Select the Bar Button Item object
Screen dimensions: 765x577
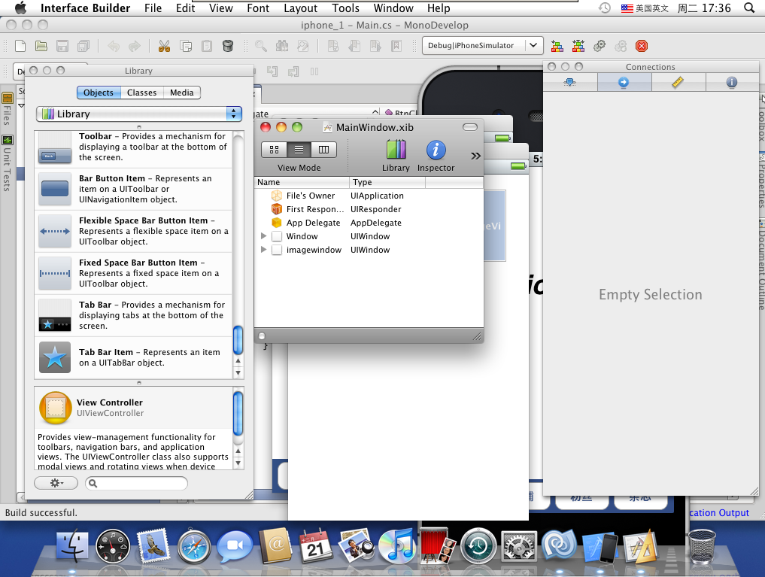tap(133, 190)
